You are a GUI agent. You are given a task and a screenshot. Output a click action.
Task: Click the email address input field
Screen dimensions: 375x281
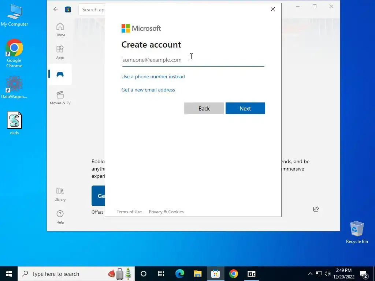(x=193, y=60)
